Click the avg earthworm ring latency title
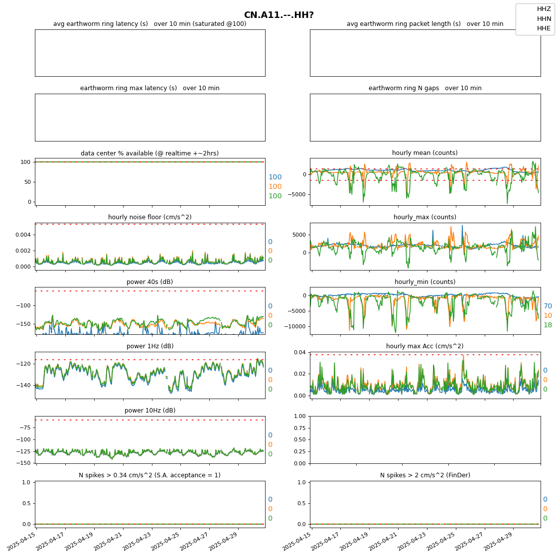The width and height of the screenshot is (558, 558). coord(150,24)
